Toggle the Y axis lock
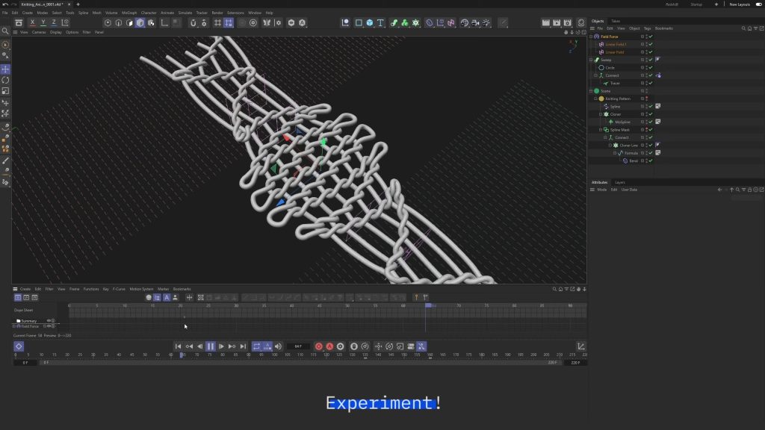765x430 pixels. [43, 22]
